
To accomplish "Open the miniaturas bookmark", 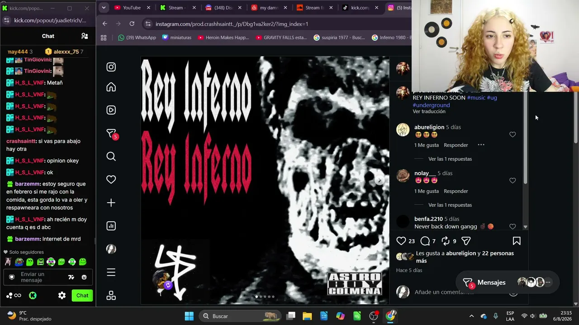I will pos(176,37).
